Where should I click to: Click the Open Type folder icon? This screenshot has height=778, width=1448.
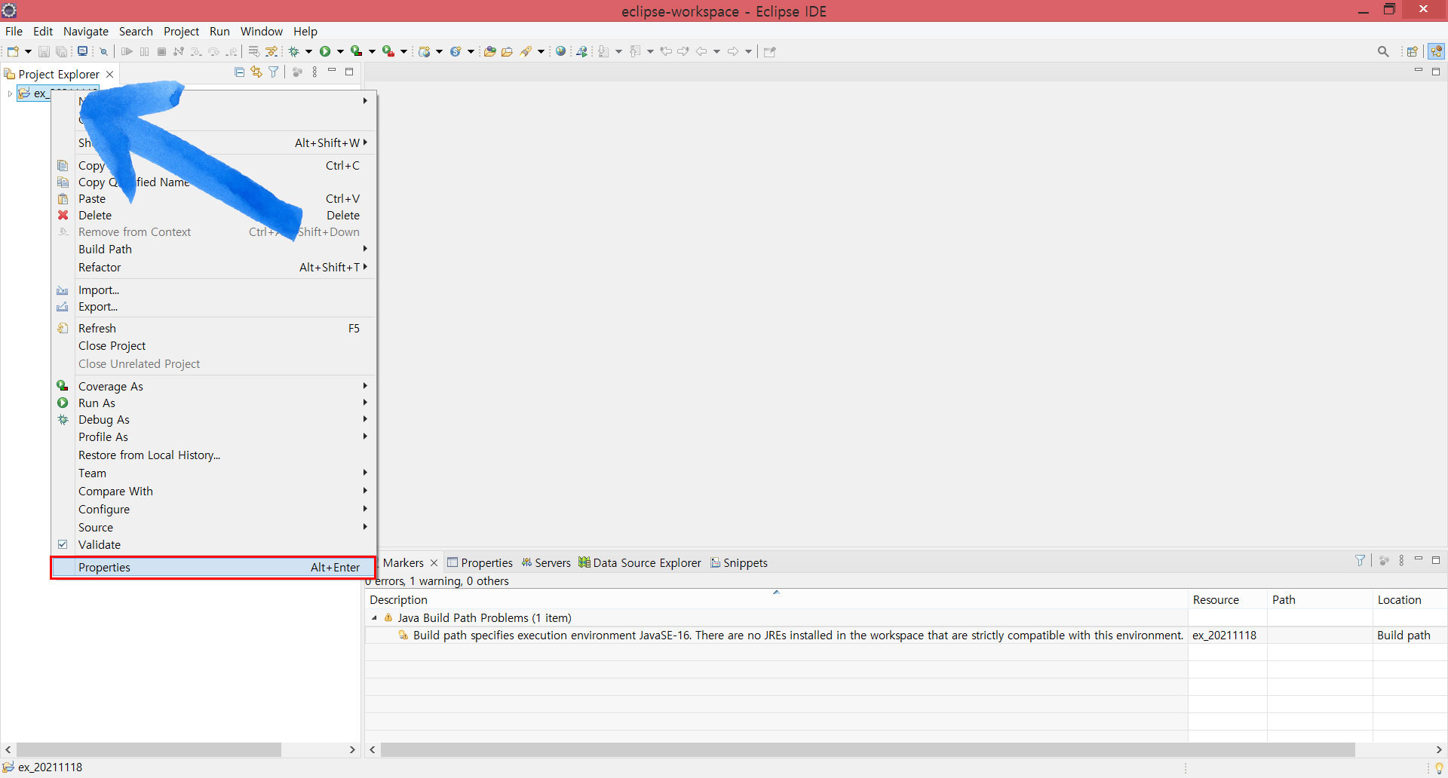[x=490, y=51]
